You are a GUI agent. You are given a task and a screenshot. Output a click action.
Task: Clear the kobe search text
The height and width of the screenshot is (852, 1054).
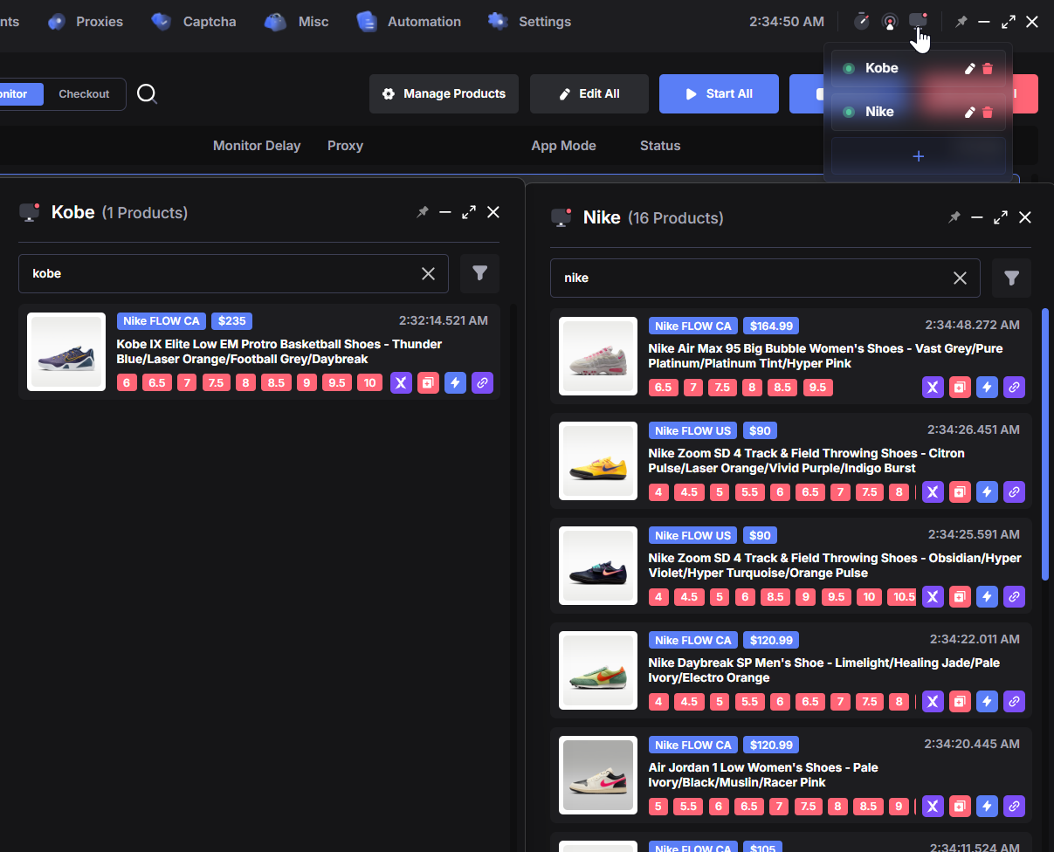point(428,273)
